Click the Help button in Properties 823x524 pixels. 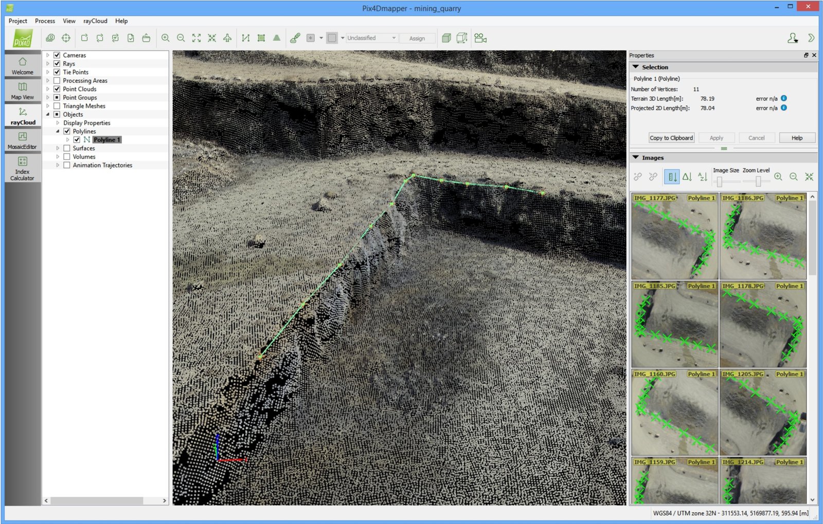tap(797, 138)
